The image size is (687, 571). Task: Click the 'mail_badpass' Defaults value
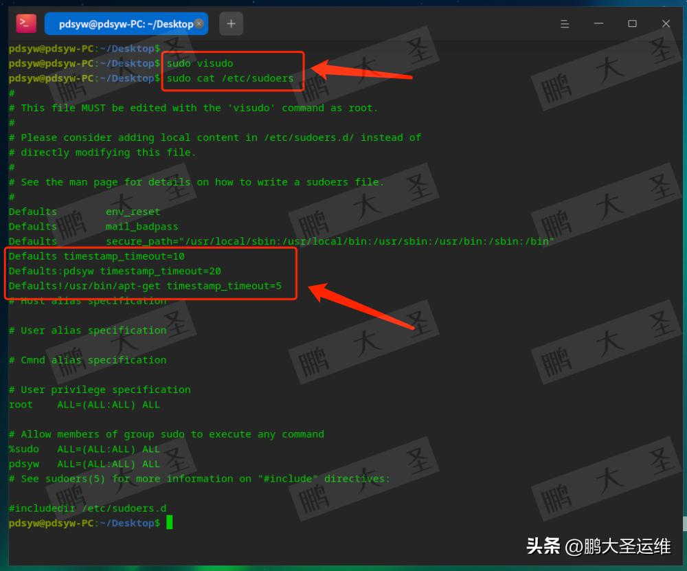point(142,227)
